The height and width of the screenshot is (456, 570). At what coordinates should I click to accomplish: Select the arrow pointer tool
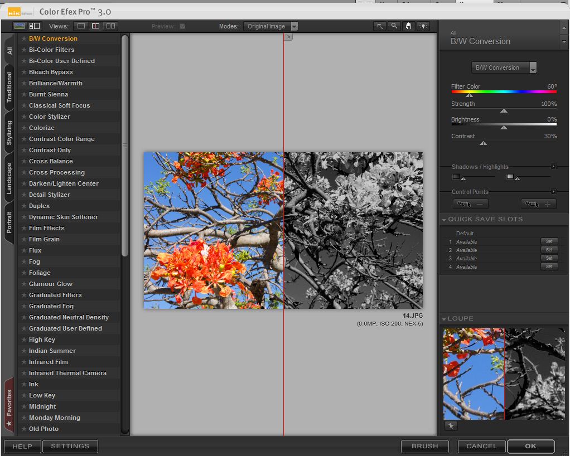[x=380, y=26]
